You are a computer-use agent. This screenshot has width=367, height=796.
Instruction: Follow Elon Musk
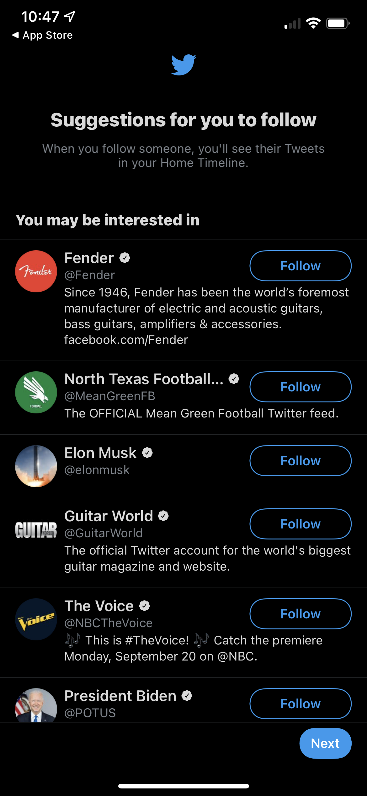pyautogui.click(x=300, y=461)
